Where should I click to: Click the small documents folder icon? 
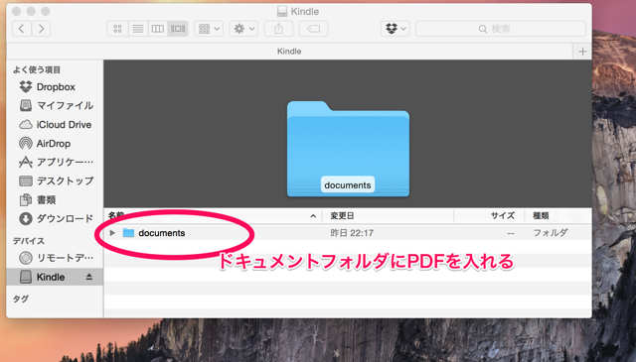coord(128,233)
